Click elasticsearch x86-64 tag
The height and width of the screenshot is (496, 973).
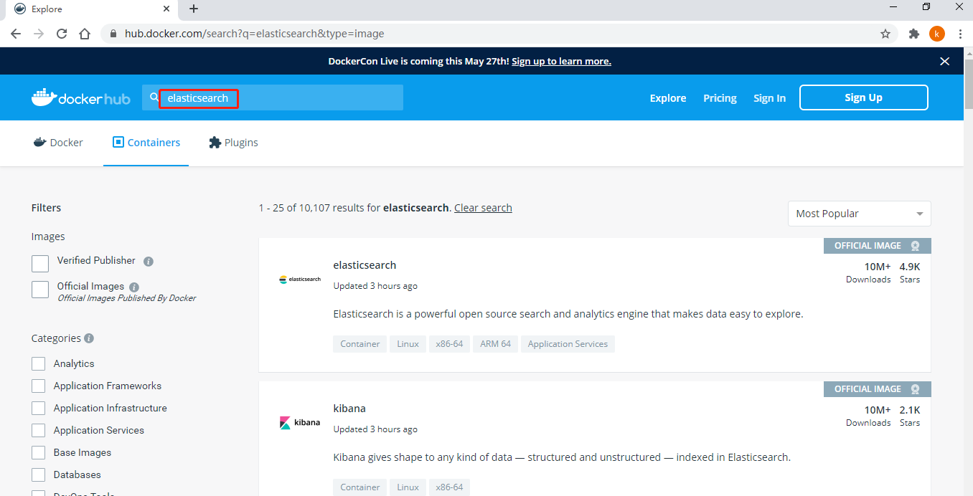(x=449, y=344)
